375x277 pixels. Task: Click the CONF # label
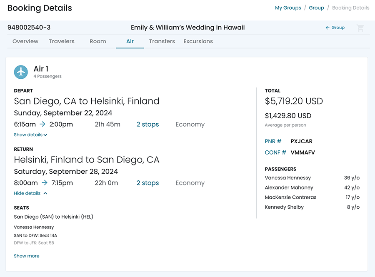click(x=275, y=153)
